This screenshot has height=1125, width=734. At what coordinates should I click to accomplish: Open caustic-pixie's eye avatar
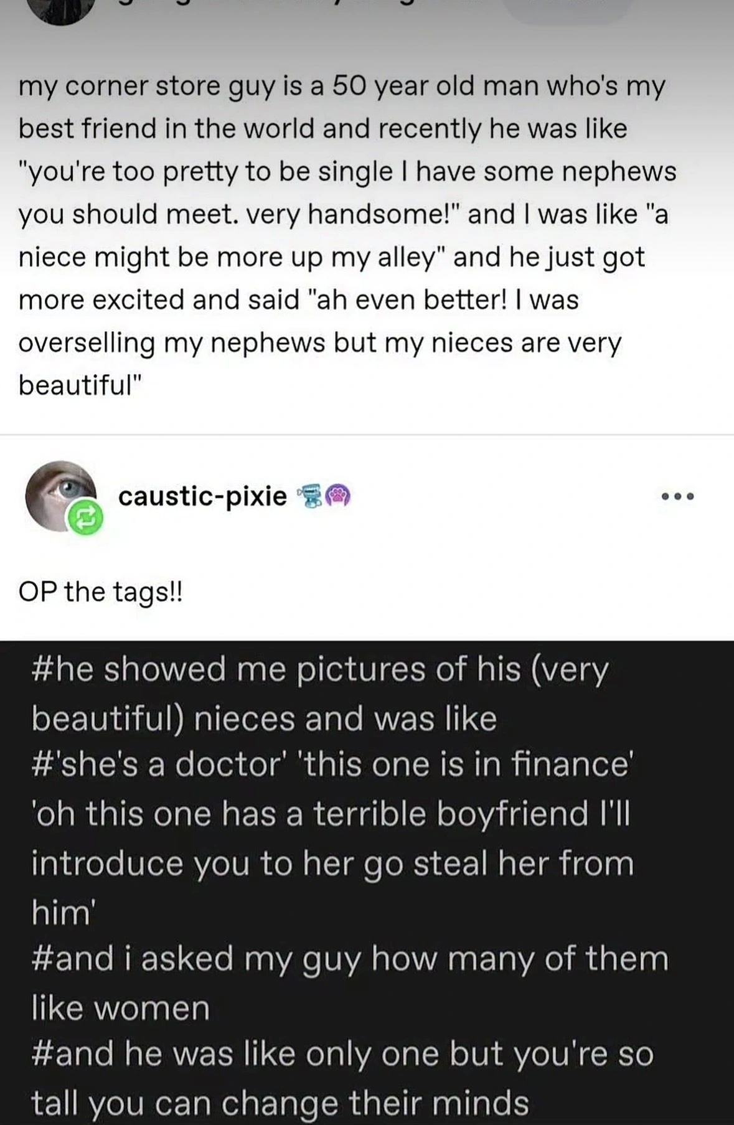click(57, 493)
